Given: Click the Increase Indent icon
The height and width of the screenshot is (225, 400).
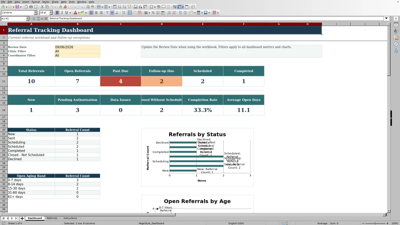Looking at the screenshot, I should tap(180, 13).
